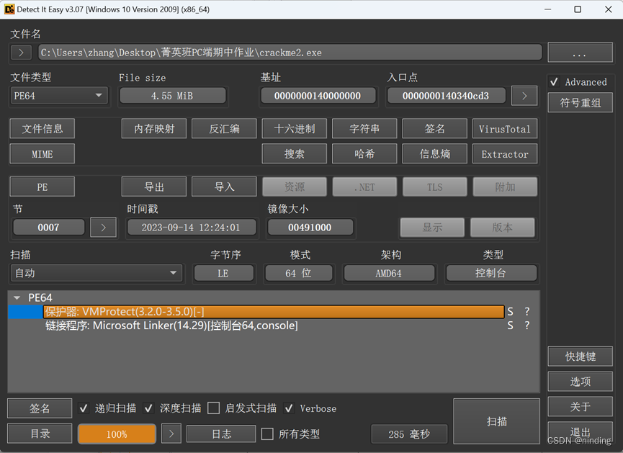Click 285 毫秒 scan time field

pos(409,434)
